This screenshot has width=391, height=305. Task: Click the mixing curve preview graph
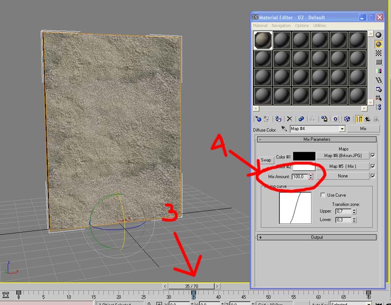(295, 208)
